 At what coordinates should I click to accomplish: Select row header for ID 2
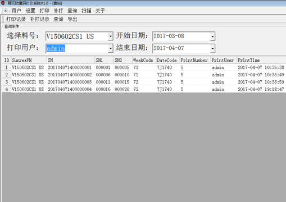pyautogui.click(x=7, y=75)
